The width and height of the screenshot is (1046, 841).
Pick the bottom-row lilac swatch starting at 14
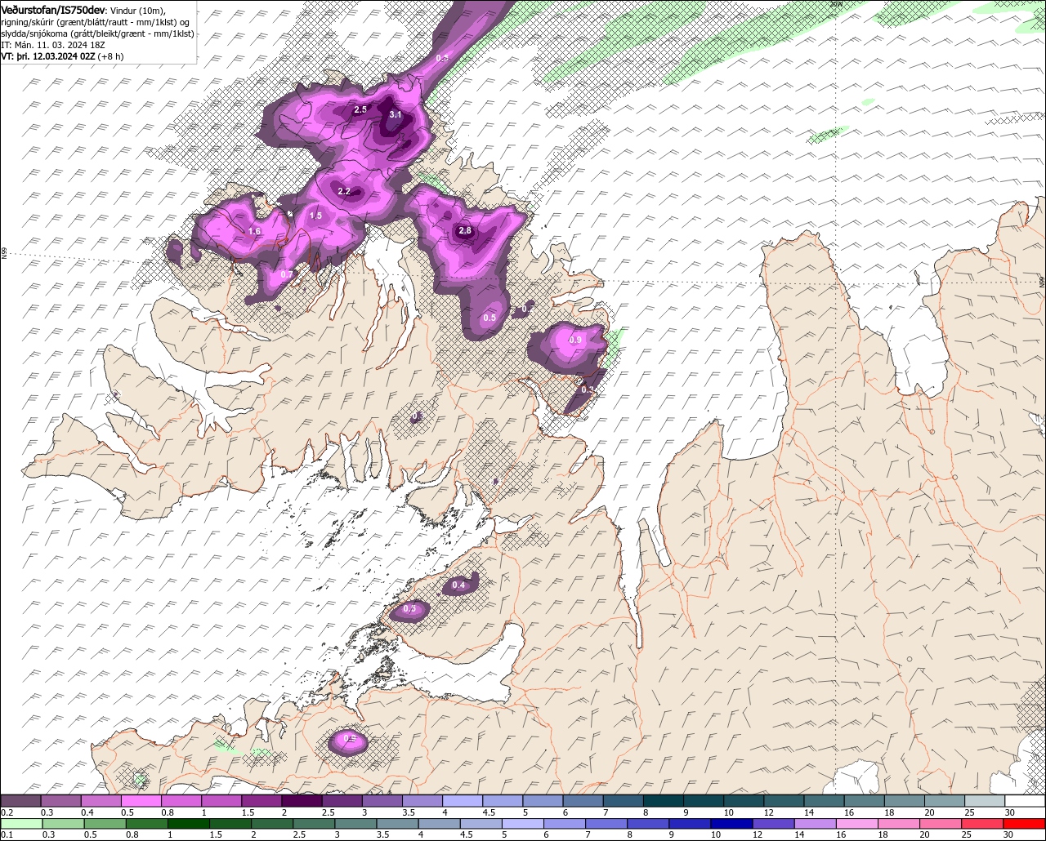click(816, 823)
